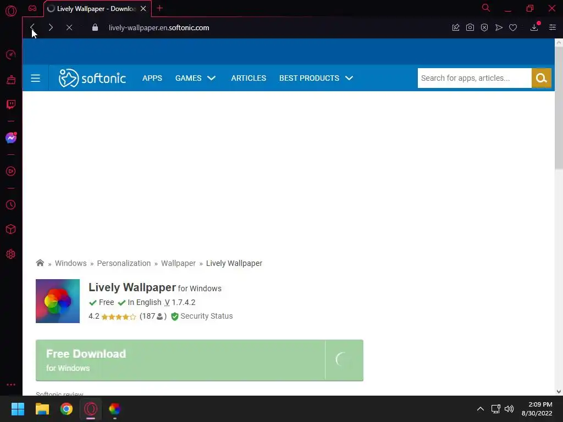Open ad blocker shield icon
Screen dimensions: 563x422
484,27
